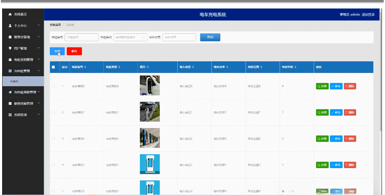Expand the 维修回复管理 menu chevron

[x=38, y=103]
